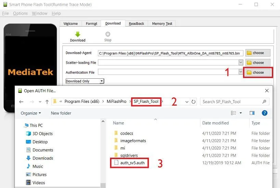Viewport: 280px width, 188px height.
Task: Create a New folder
Action: tap(61, 113)
